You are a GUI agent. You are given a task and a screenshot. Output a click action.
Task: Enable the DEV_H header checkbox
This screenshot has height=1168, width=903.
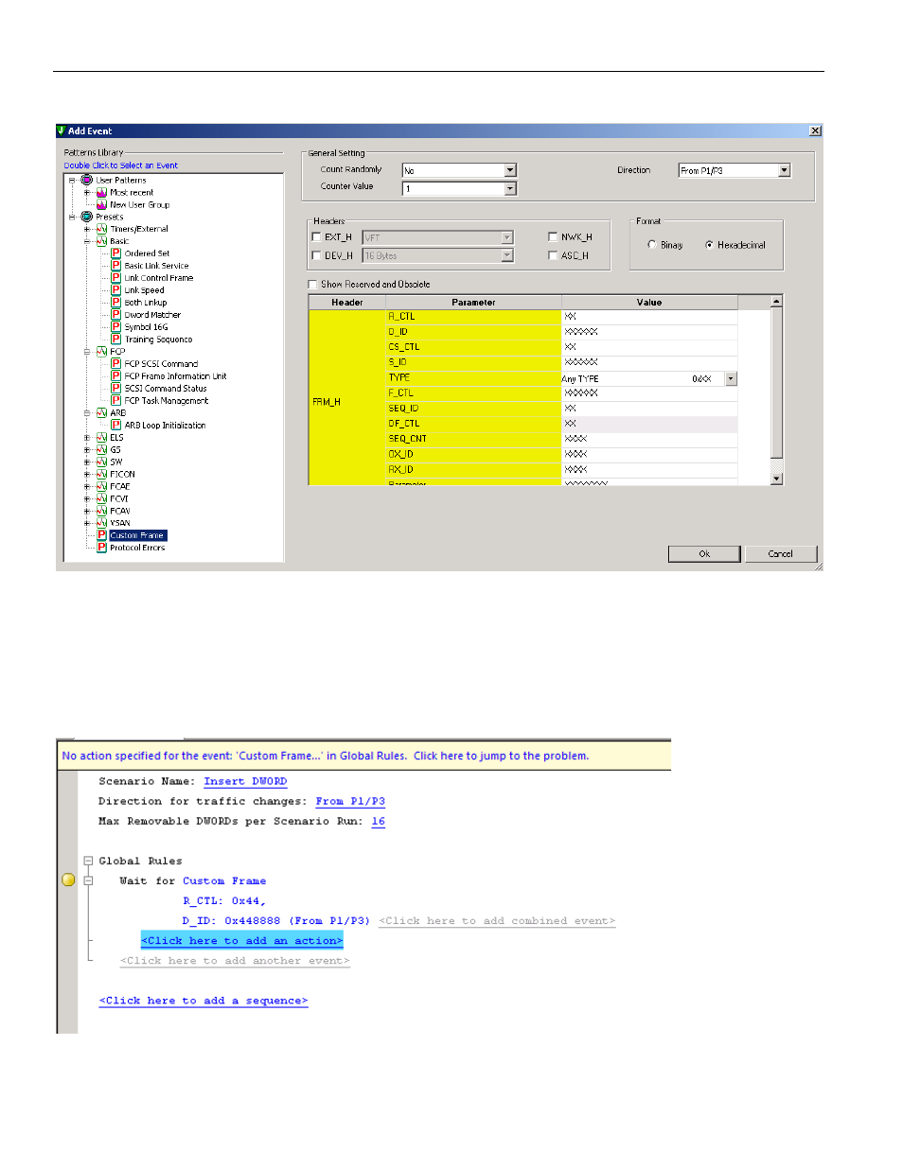316,255
